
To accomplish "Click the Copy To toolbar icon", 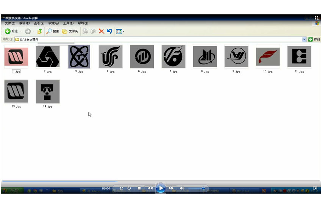I will [x=93, y=31].
